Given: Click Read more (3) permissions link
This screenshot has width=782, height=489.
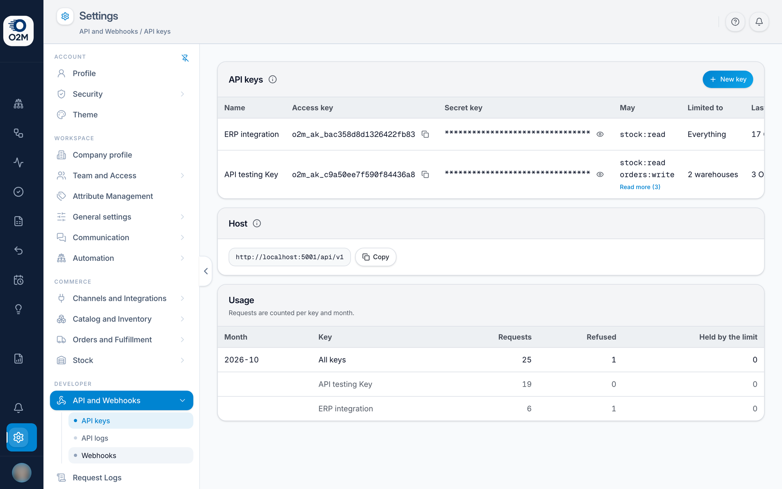Looking at the screenshot, I should [x=640, y=187].
